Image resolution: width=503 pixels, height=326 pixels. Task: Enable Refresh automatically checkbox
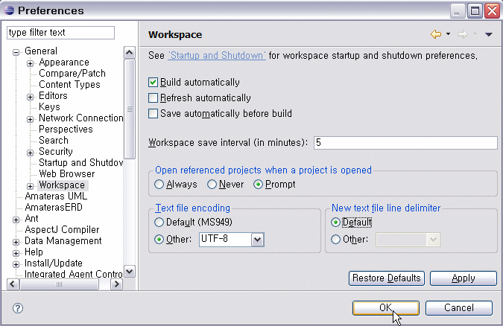(x=154, y=98)
